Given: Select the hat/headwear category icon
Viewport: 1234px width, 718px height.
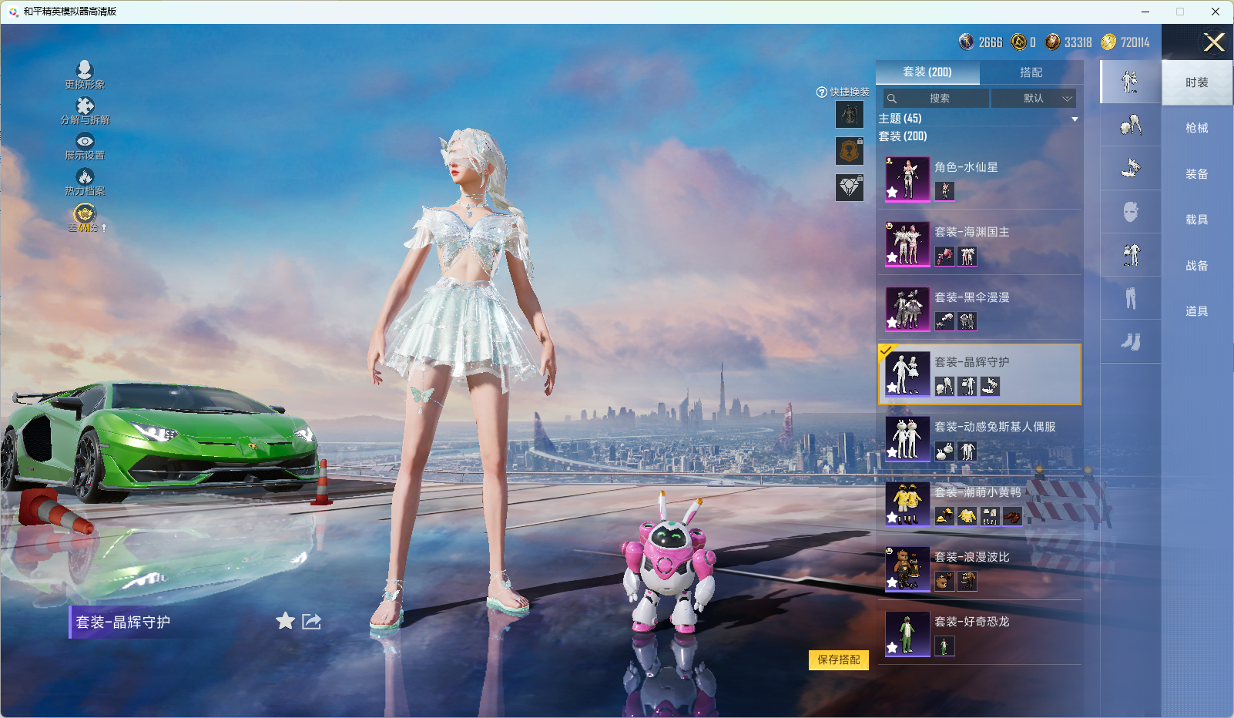Looking at the screenshot, I should [x=1131, y=168].
